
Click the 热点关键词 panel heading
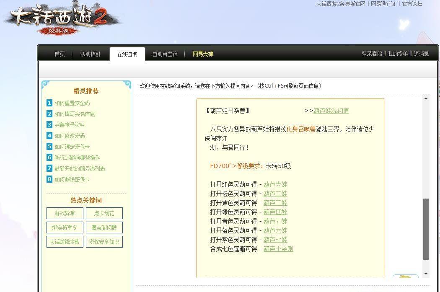click(x=86, y=200)
